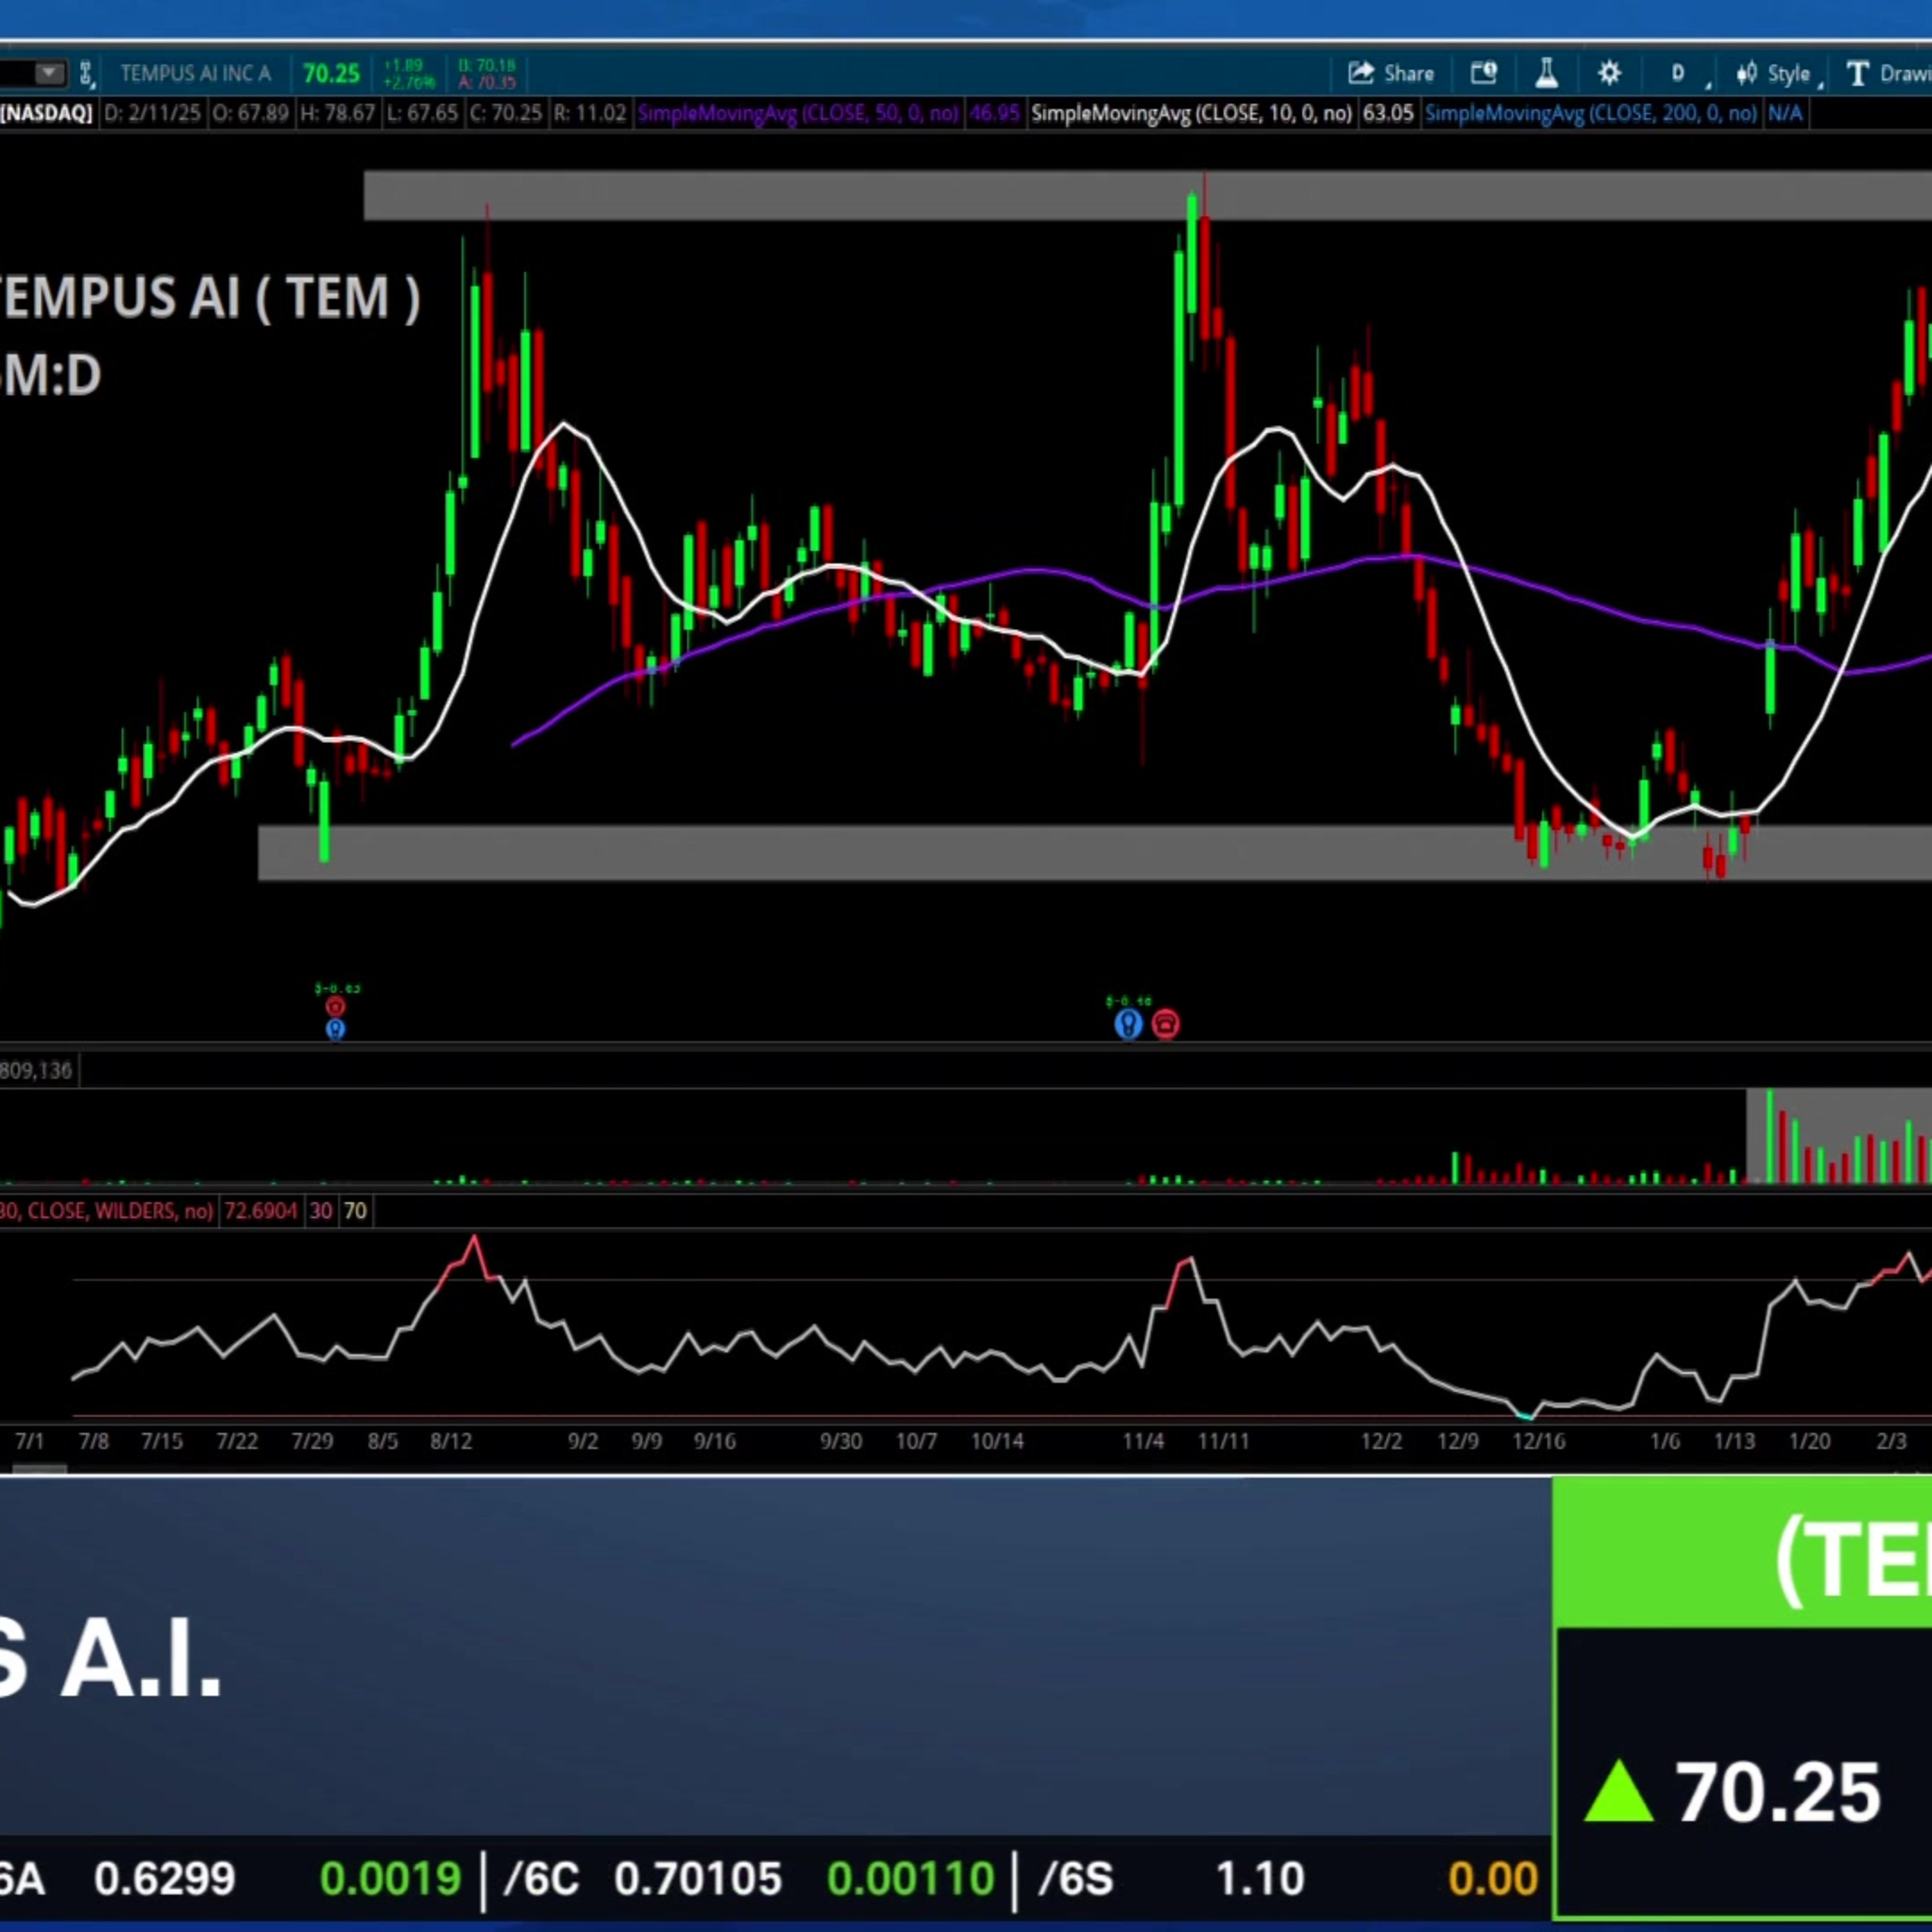Viewport: 1932px width, 1932px height.
Task: Click the net change +1.89 value
Action: pyautogui.click(x=403, y=67)
